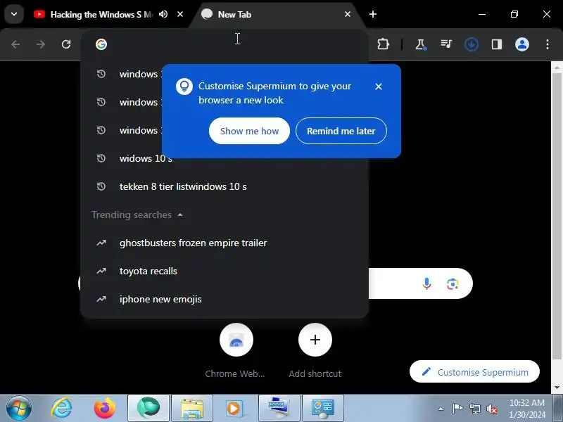Open the three-dot browser menu
Screen dimensions: 563x422
548,44
